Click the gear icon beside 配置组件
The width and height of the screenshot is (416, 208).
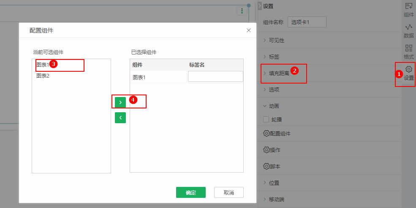[266, 133]
